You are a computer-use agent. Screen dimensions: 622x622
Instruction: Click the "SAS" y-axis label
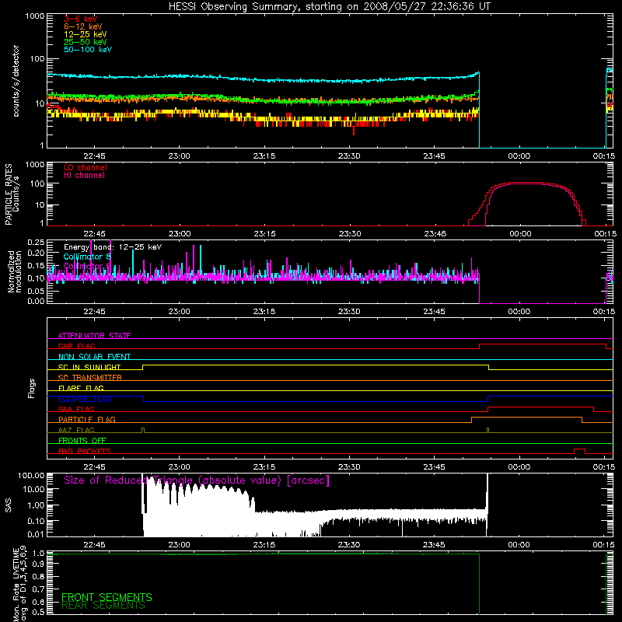pos(8,505)
